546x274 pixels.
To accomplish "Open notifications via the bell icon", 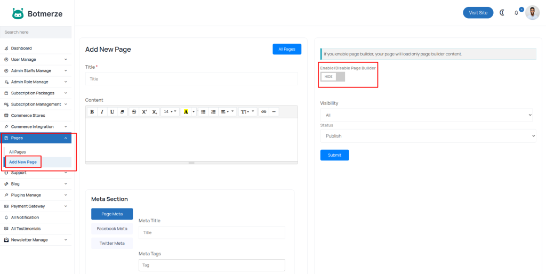I will point(516,13).
